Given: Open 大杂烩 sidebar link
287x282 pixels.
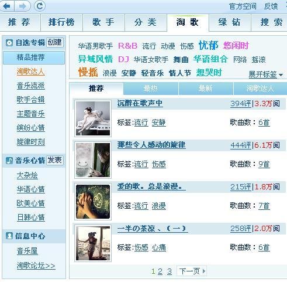Looking at the screenshot, I should 27,175.
